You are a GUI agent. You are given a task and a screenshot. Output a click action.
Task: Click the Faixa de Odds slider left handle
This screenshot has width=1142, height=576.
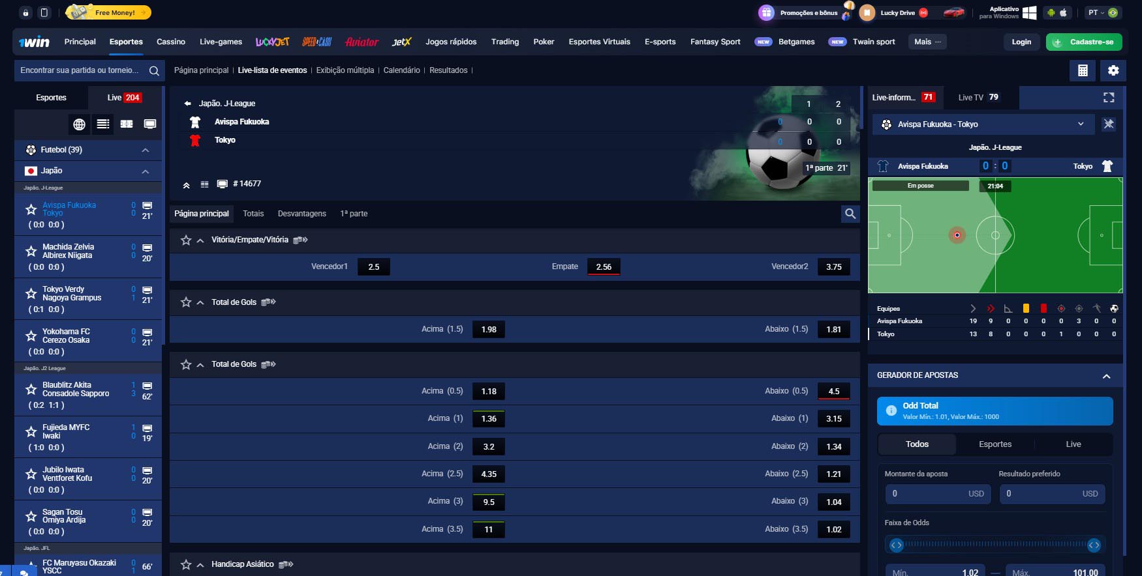pyautogui.click(x=896, y=545)
